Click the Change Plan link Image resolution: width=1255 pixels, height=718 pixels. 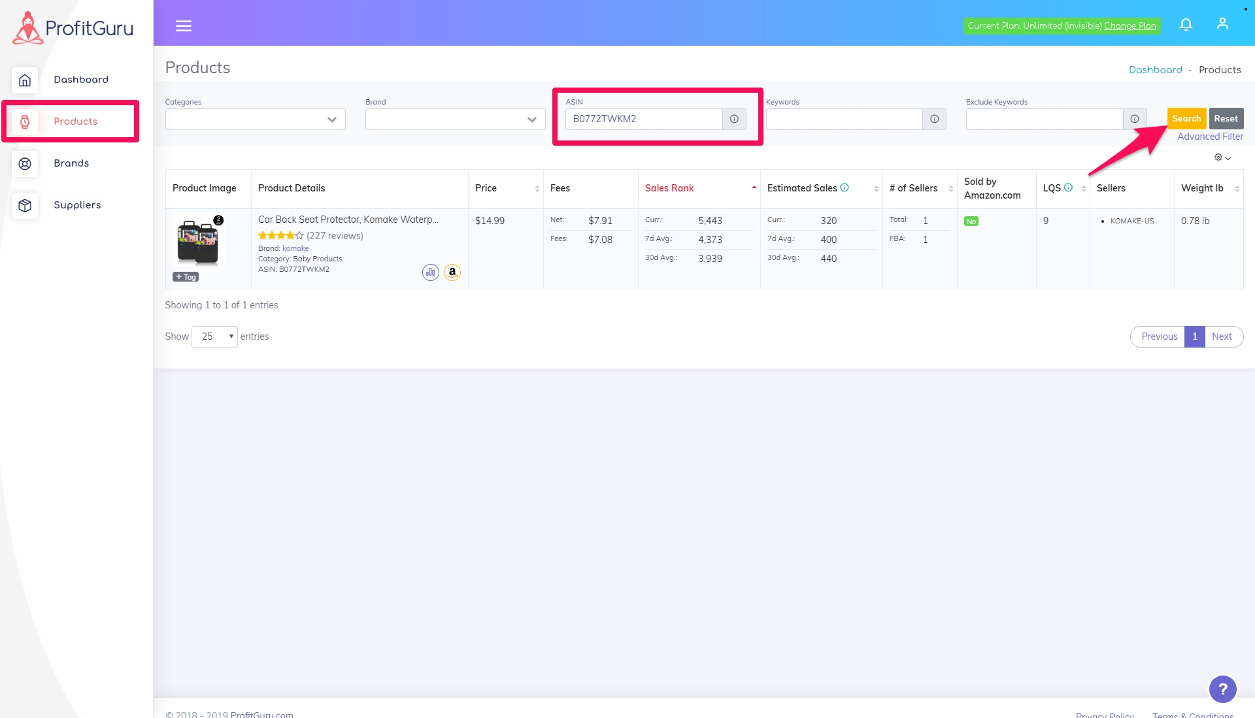pyautogui.click(x=1130, y=25)
